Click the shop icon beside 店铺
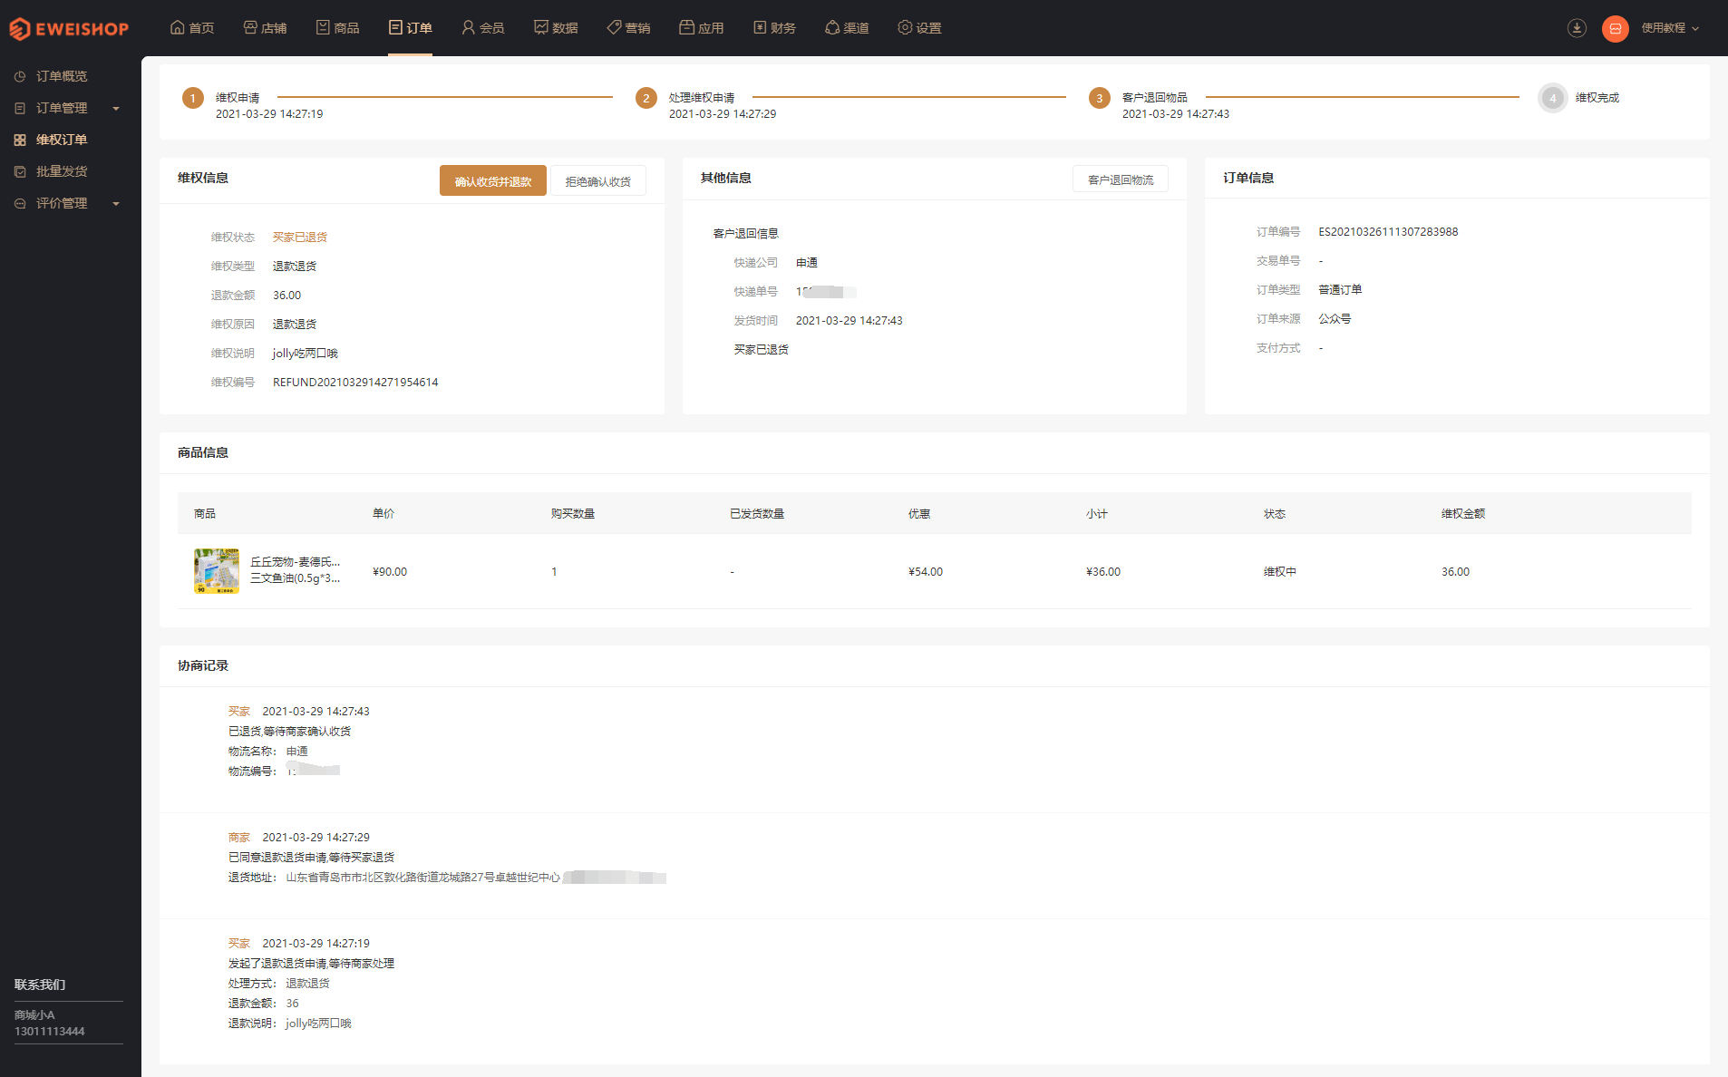 pyautogui.click(x=250, y=27)
